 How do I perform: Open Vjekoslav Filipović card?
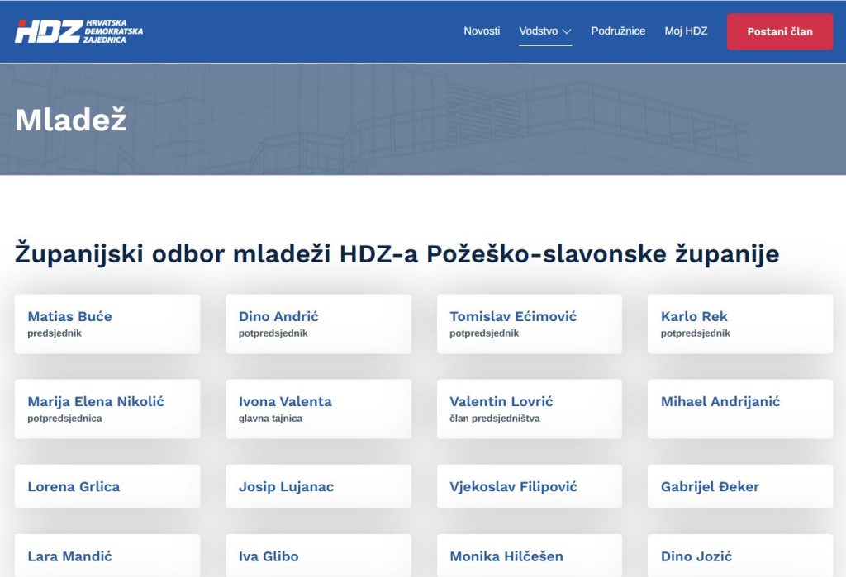pyautogui.click(x=530, y=486)
